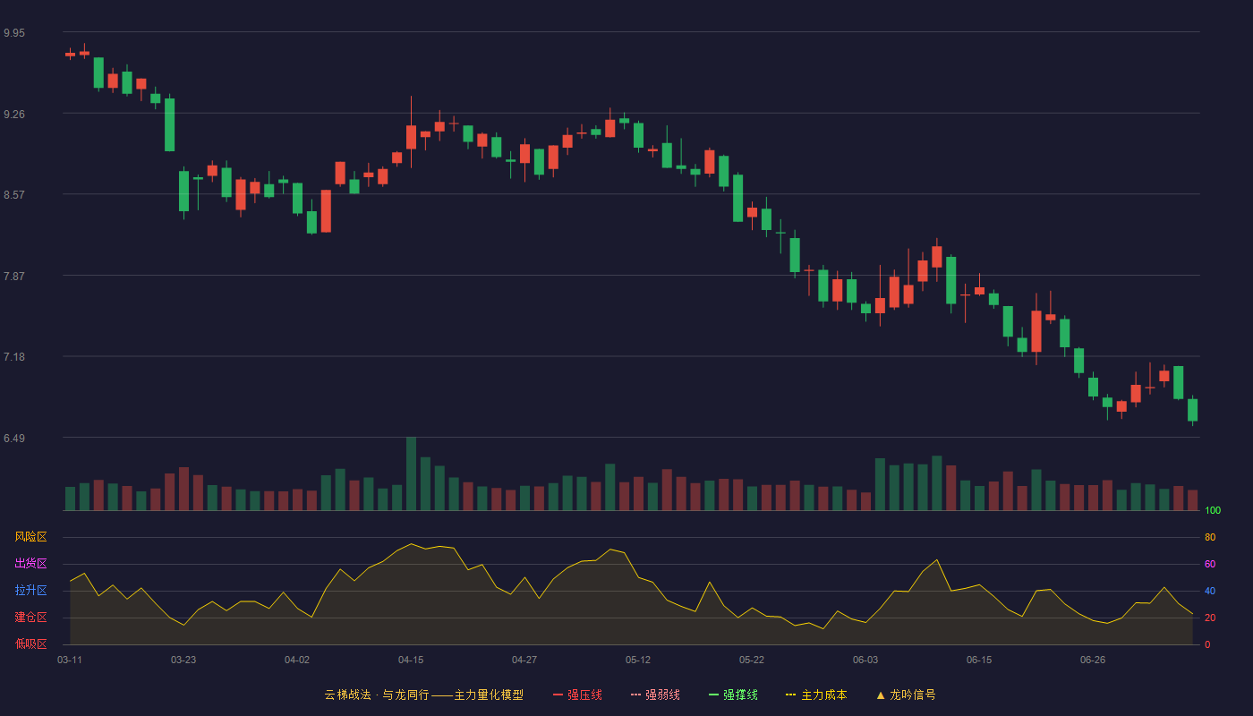Select the 出货区 zone label
The height and width of the screenshot is (716, 1253).
coord(30,564)
